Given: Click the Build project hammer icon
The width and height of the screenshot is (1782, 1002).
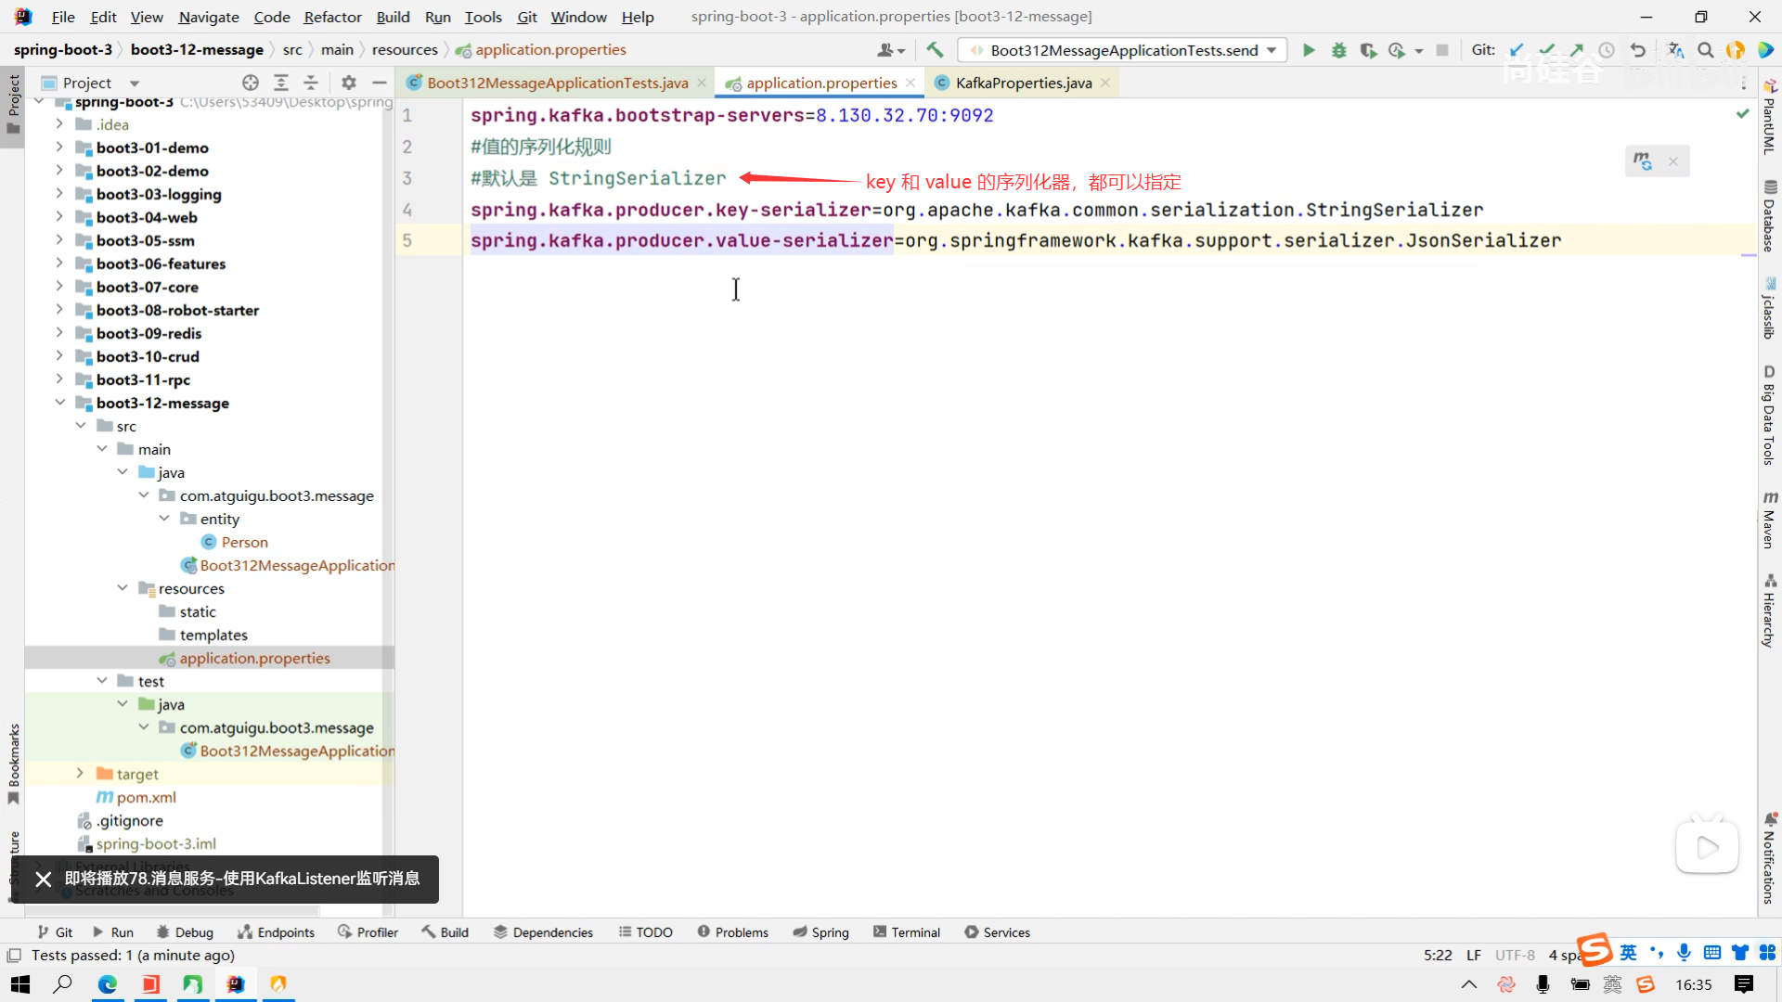Looking at the screenshot, I should pyautogui.click(x=935, y=50).
